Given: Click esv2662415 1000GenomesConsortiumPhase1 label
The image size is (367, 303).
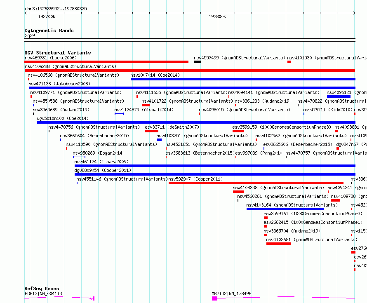Looking at the screenshot, I should [313, 222].
